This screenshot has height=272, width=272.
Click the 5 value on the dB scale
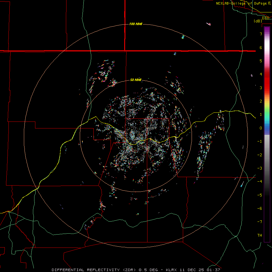[x=261, y=61]
